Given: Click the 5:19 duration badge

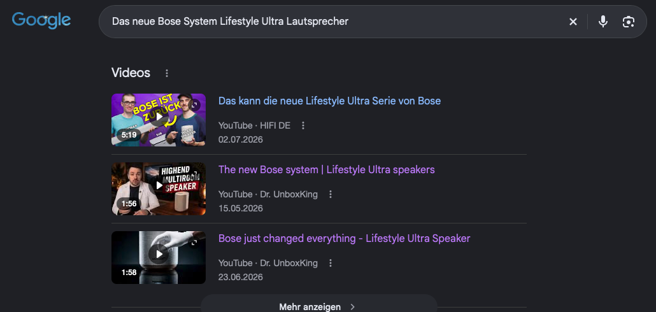Looking at the screenshot, I should pyautogui.click(x=129, y=135).
